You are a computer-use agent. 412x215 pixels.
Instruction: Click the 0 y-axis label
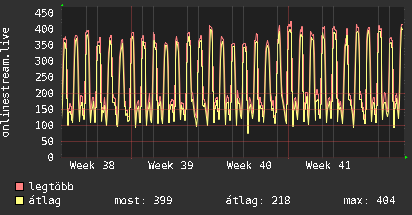(51, 157)
